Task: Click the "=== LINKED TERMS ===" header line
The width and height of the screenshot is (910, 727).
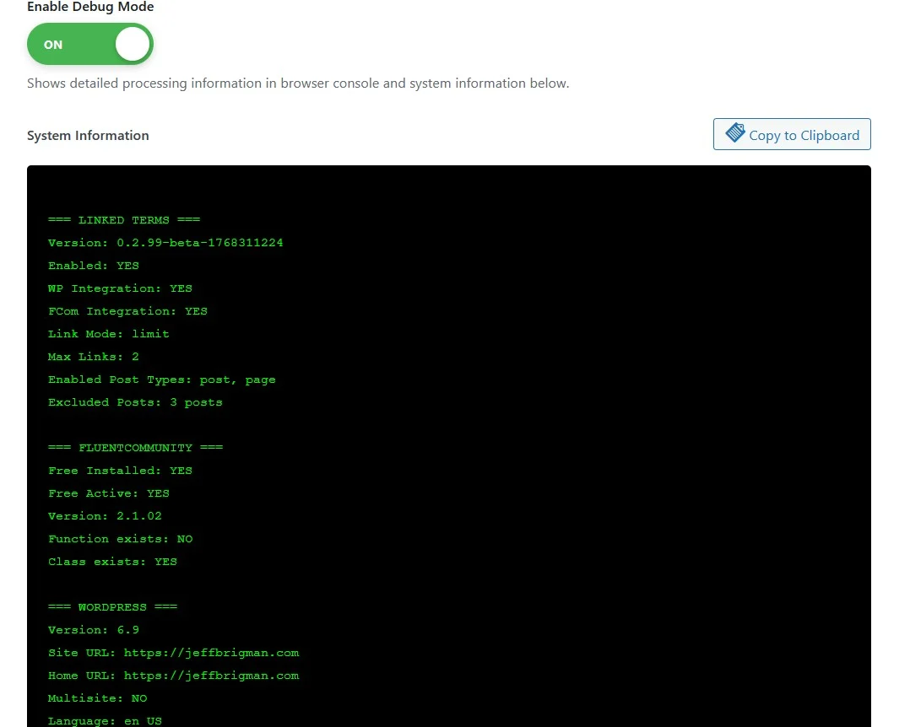Action: pos(124,220)
